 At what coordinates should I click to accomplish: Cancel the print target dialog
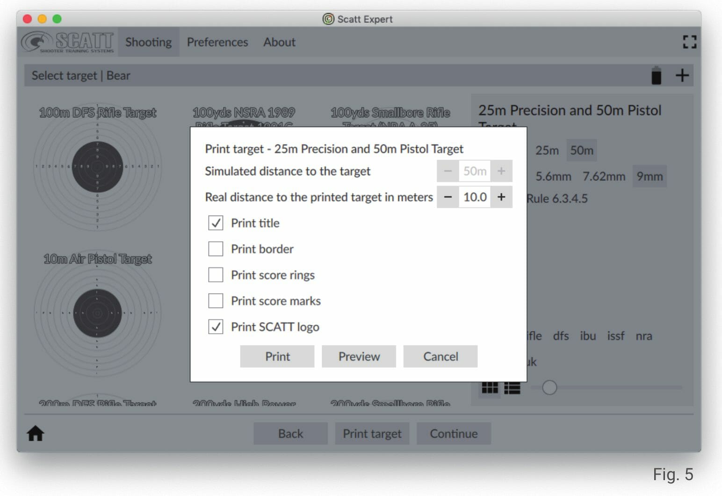(x=440, y=357)
